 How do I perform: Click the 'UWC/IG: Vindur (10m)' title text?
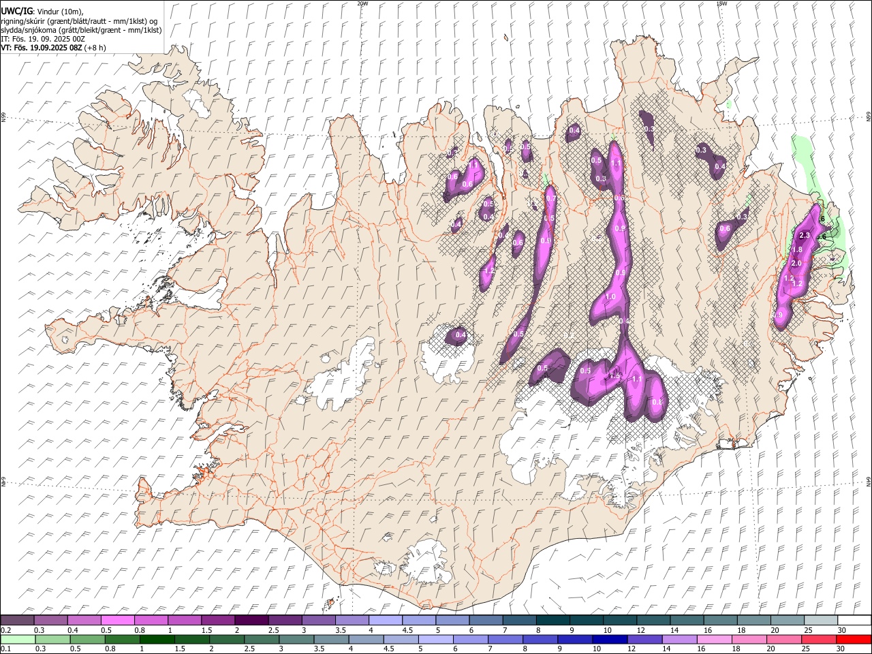coord(42,11)
